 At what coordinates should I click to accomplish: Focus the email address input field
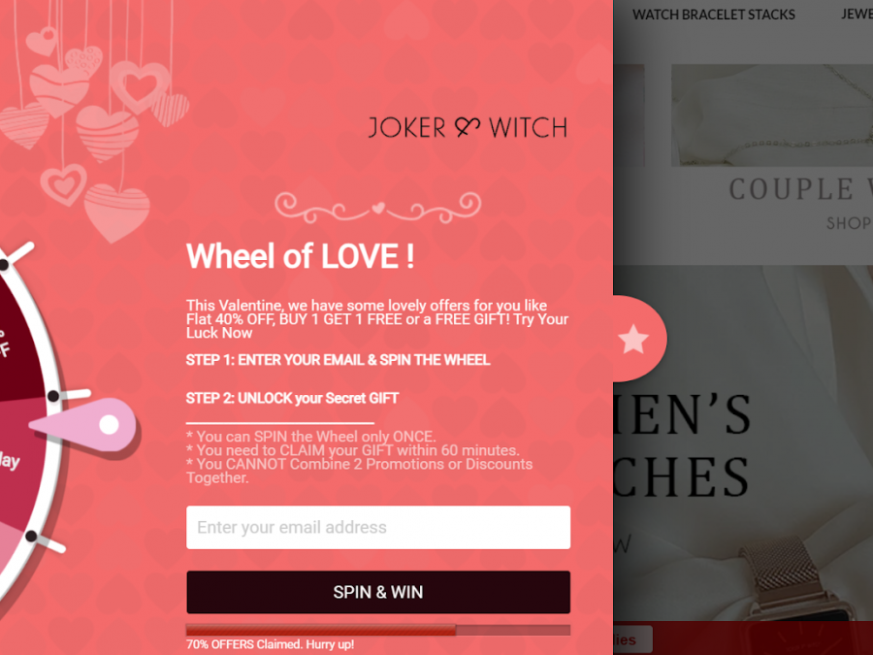coord(378,528)
